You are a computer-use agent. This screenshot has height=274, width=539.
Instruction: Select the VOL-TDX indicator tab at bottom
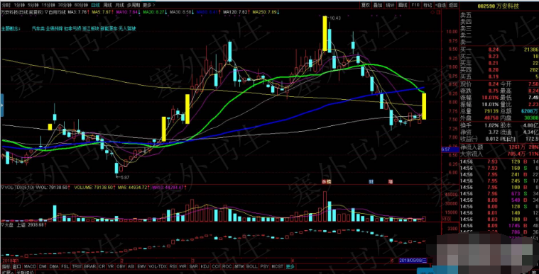pyautogui.click(x=158, y=266)
